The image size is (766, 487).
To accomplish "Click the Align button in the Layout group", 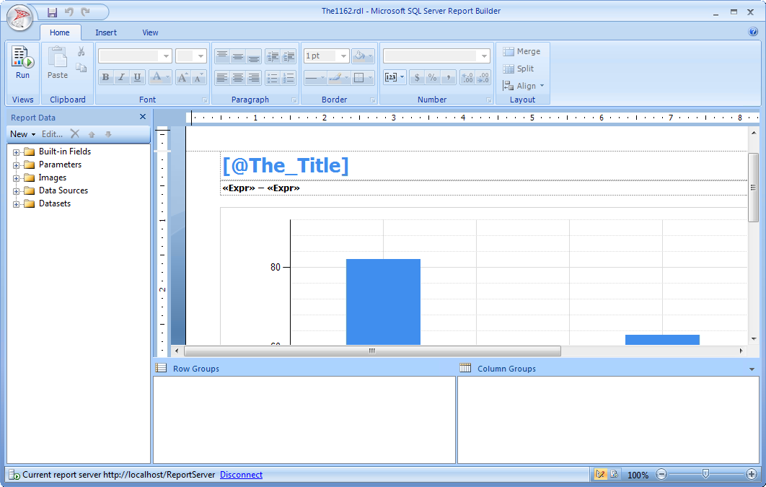I will pos(522,85).
